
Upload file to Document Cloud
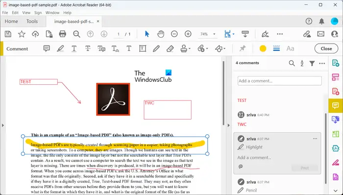pyautogui.click(x=35, y=34)
